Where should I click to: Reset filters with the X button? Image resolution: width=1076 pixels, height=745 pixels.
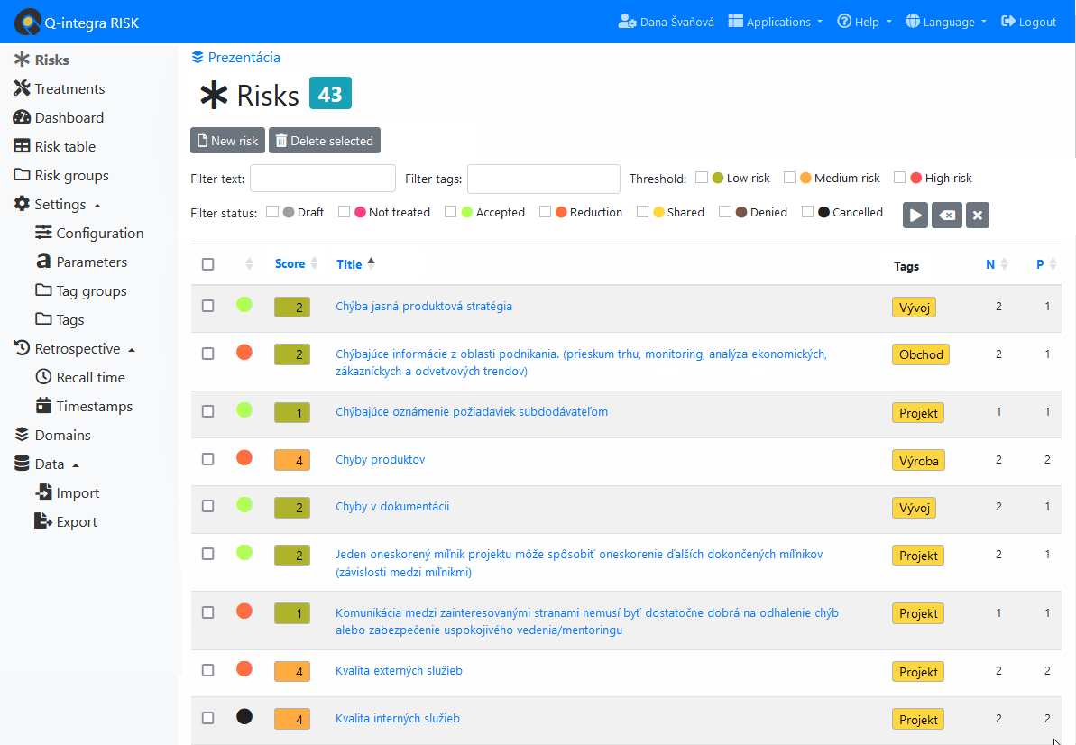click(977, 215)
